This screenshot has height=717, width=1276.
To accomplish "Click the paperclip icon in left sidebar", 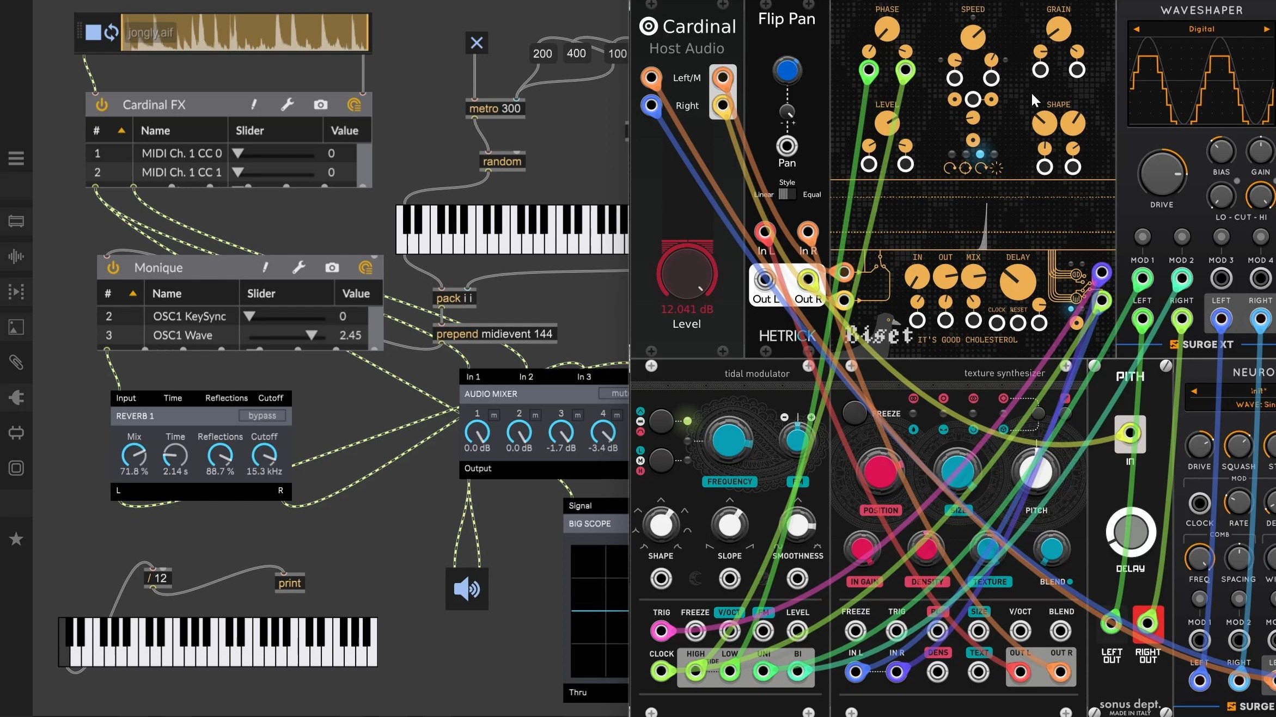I will (16, 362).
